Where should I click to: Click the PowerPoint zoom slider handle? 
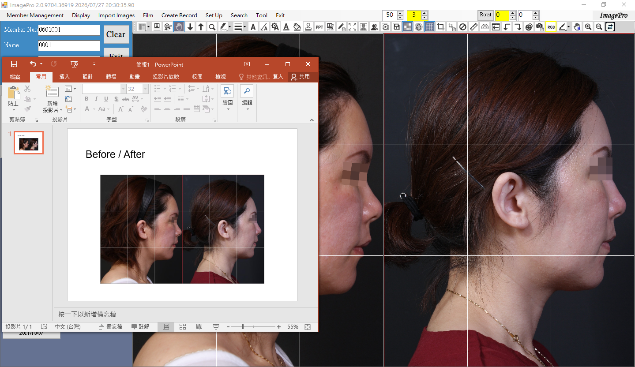[x=242, y=327]
